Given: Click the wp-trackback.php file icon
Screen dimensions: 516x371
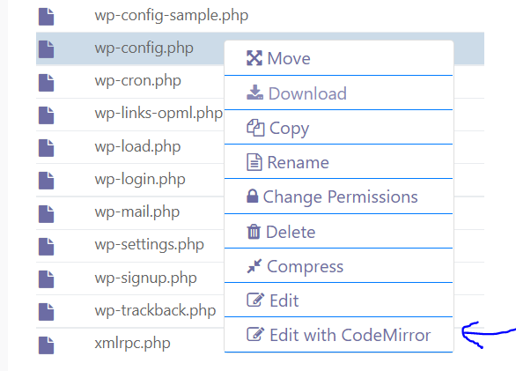Looking at the screenshot, I should (46, 312).
